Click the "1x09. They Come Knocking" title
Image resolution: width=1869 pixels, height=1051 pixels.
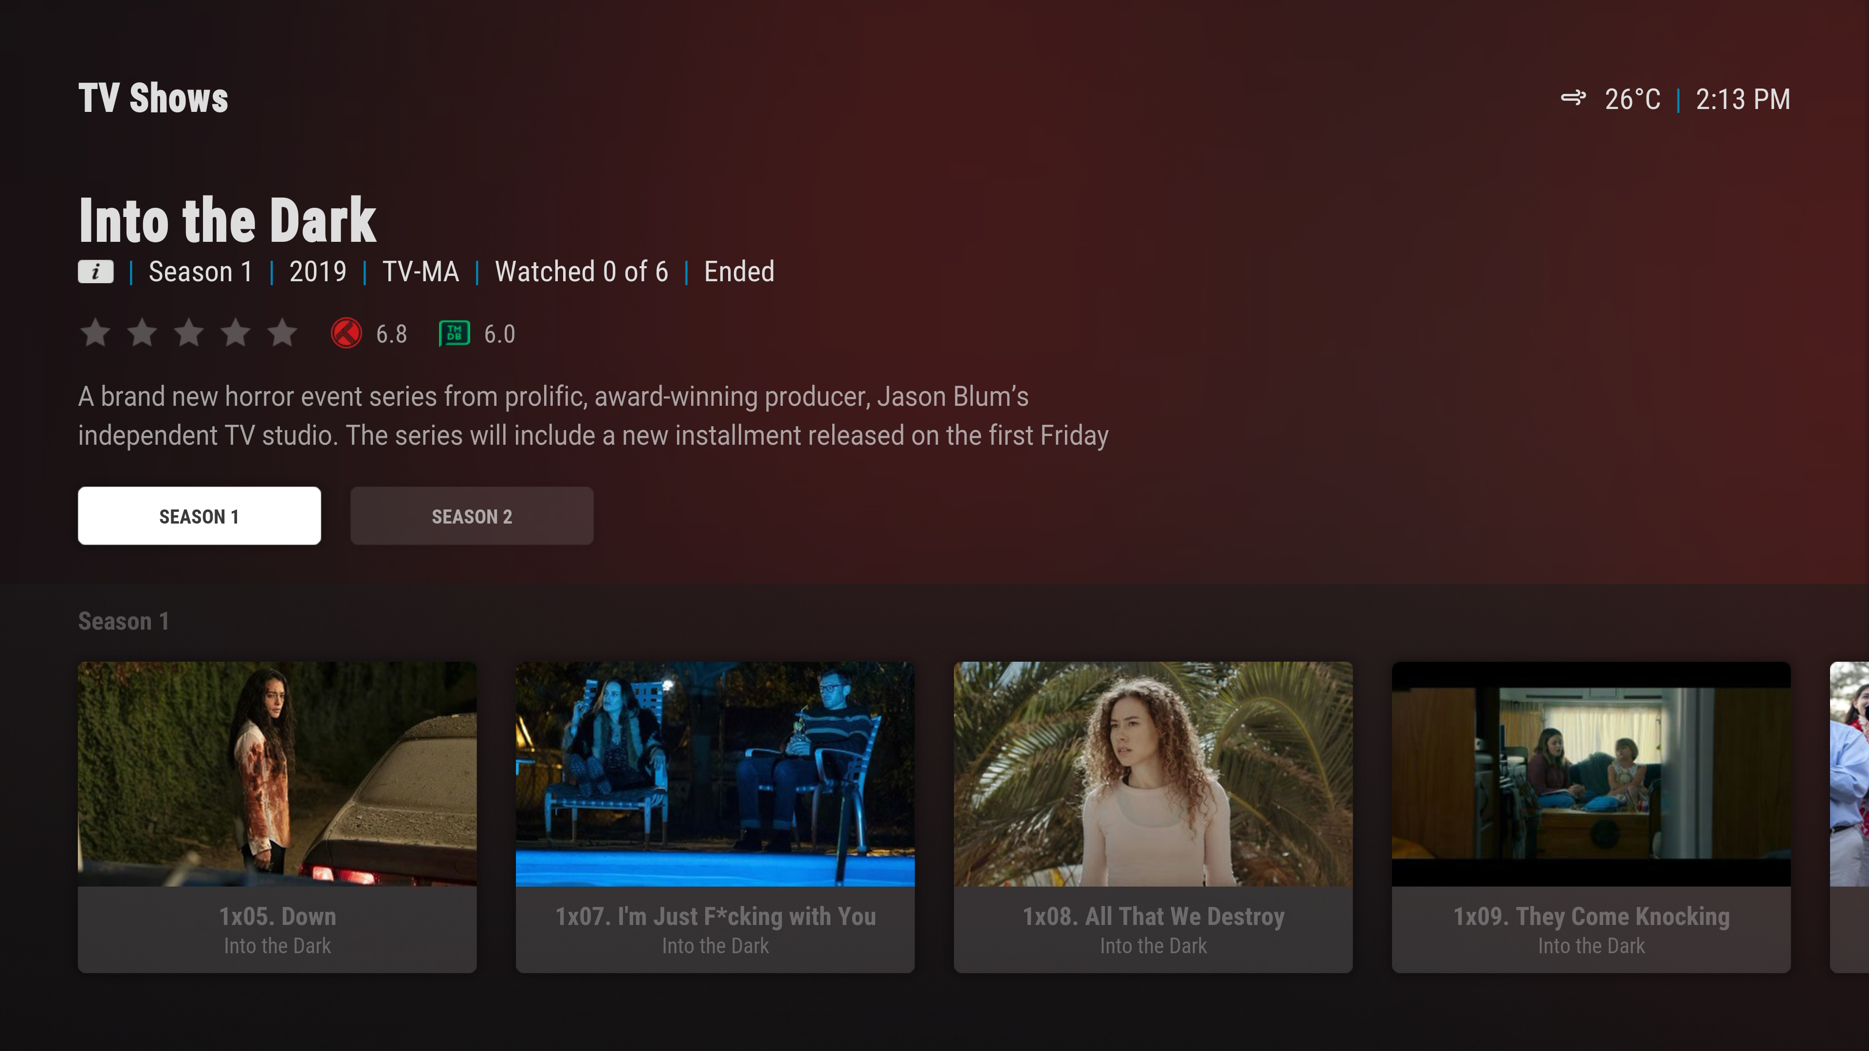[1591, 916]
